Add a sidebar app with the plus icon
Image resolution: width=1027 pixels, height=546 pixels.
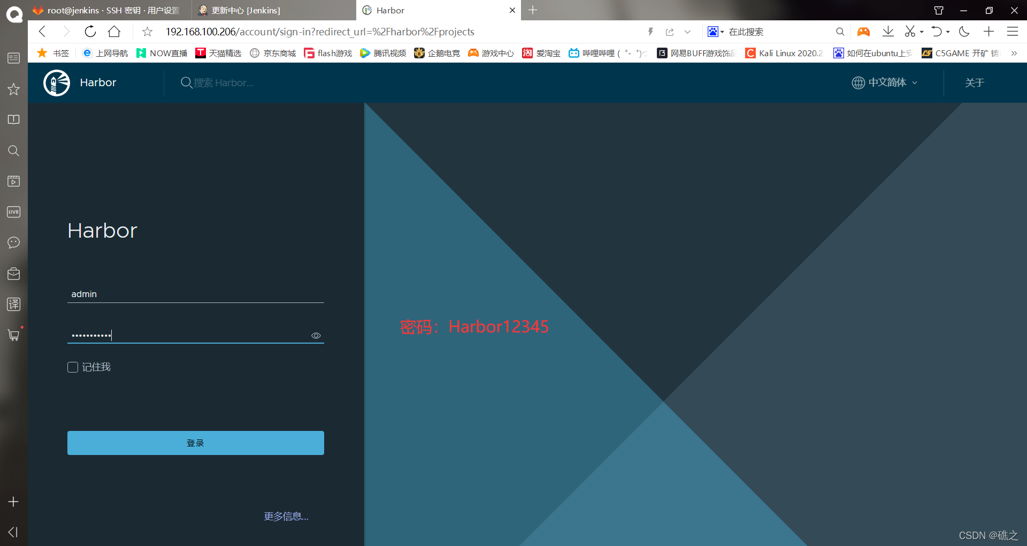14,502
